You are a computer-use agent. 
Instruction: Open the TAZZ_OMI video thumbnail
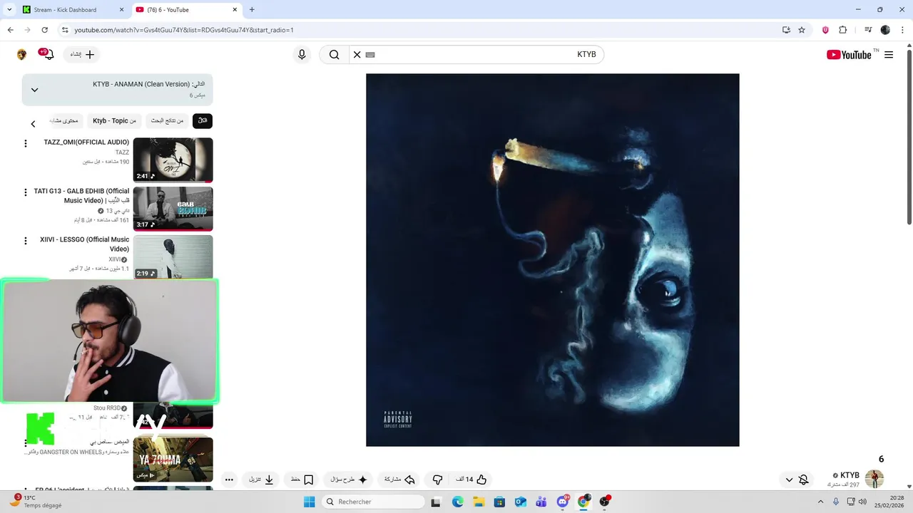pyautogui.click(x=173, y=160)
